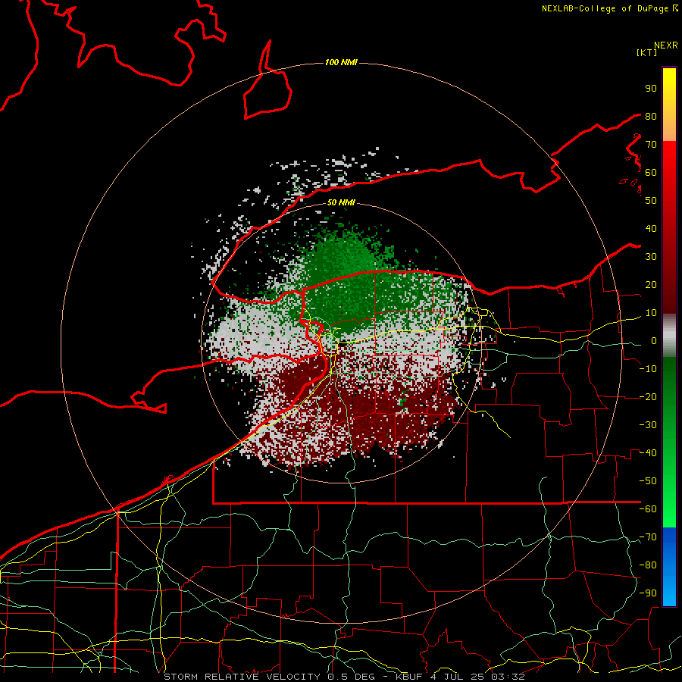Screen dimensions: 682x682
Task: Select the 50 NMI range ring label
Action: coord(341,202)
